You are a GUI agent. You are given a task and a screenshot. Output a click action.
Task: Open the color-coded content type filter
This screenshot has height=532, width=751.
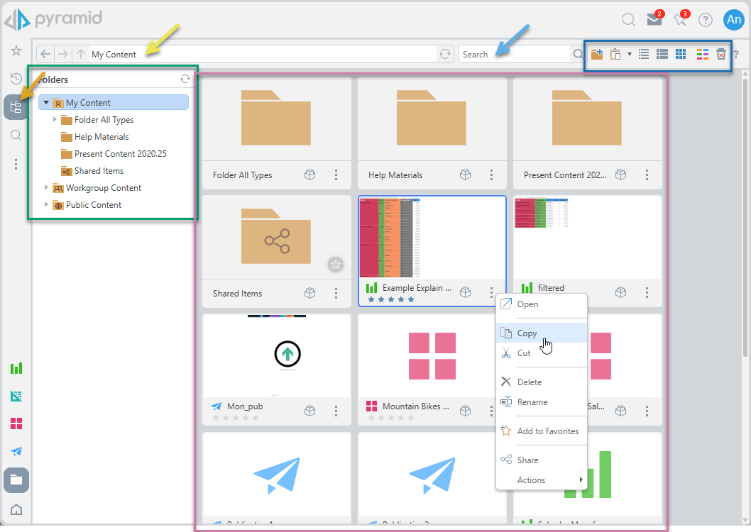703,54
